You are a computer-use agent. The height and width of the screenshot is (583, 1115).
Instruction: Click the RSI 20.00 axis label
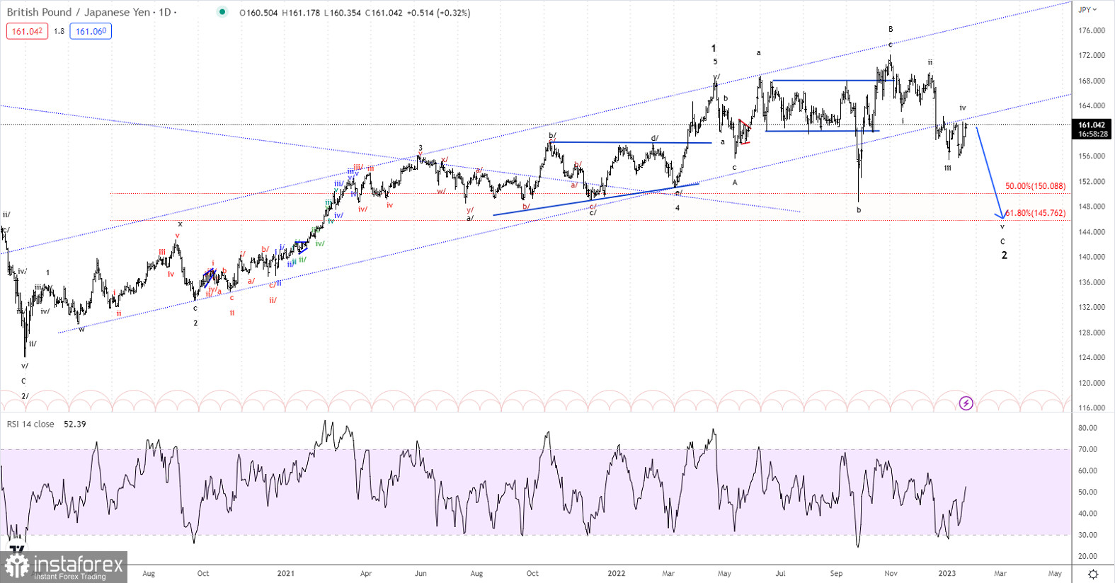[x=1087, y=556]
